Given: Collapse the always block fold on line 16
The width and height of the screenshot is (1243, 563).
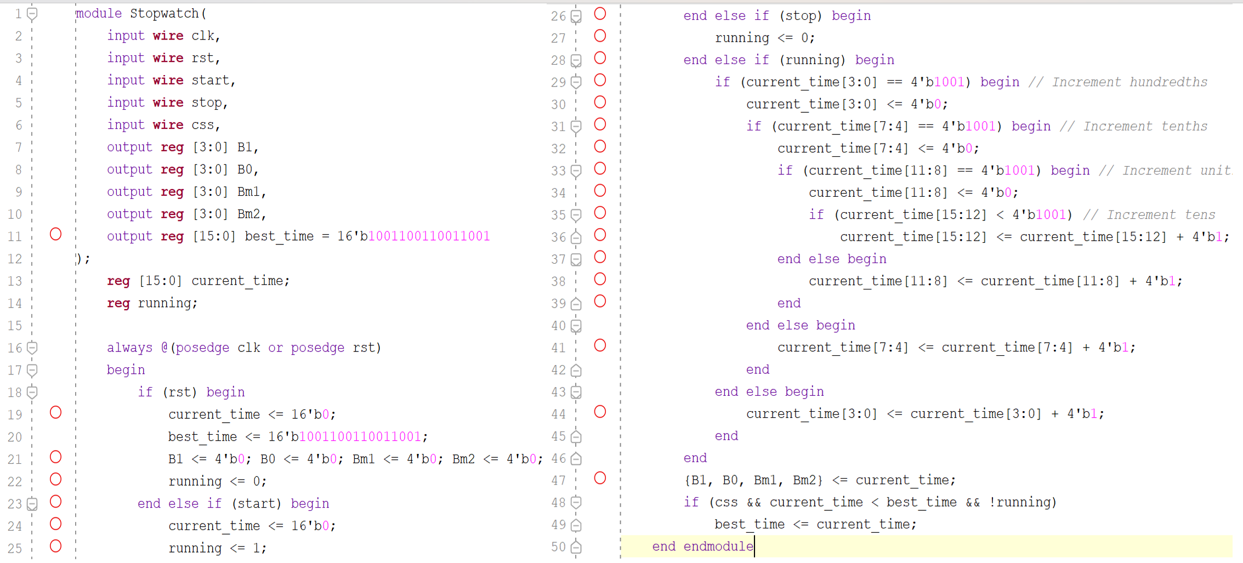Looking at the screenshot, I should pyautogui.click(x=33, y=348).
